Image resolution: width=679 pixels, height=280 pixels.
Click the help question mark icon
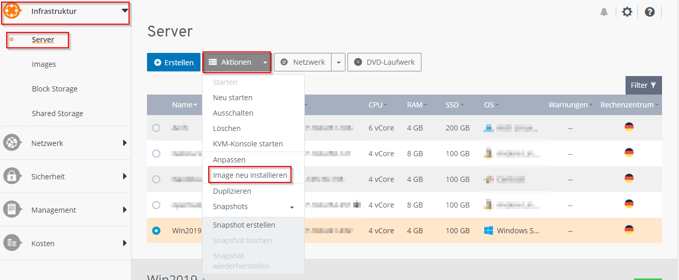click(650, 12)
